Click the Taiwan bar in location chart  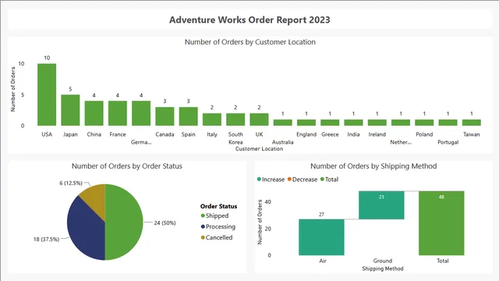[471, 123]
